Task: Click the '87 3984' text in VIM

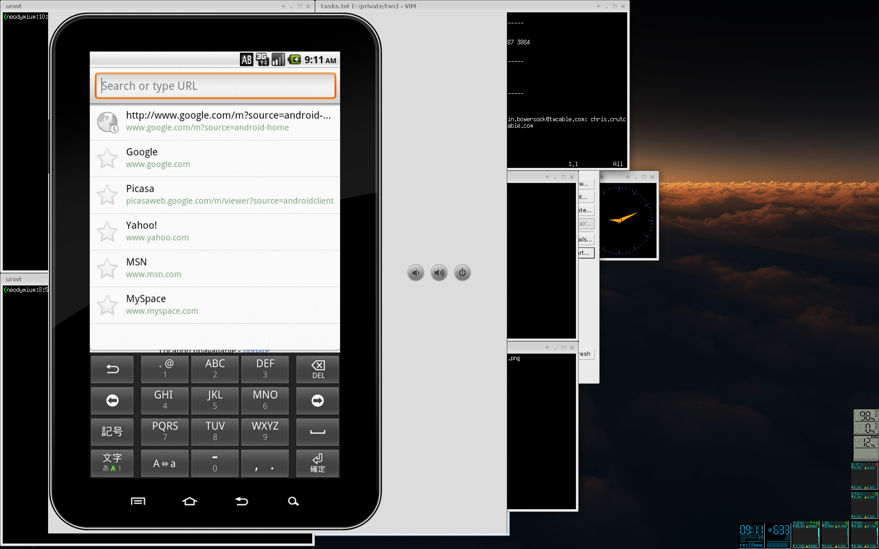Action: pyautogui.click(x=519, y=42)
